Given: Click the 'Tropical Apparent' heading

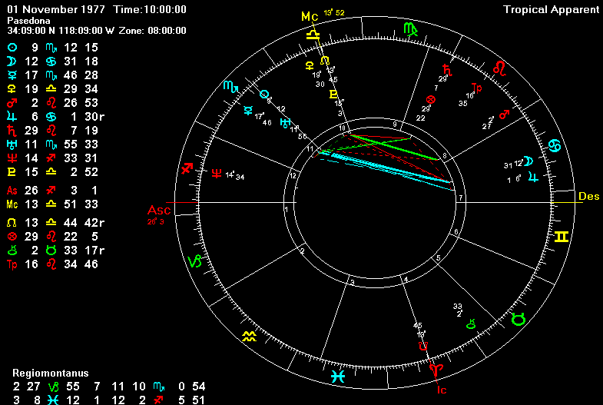Looking at the screenshot, I should (551, 10).
